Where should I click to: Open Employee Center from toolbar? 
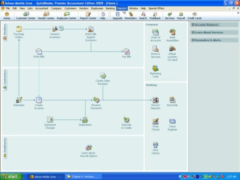pyautogui.click(x=66, y=16)
